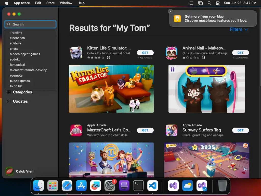Screen dimensions: 261x196
Task: Open the MasterChef app icon
Action: pos(76,130)
